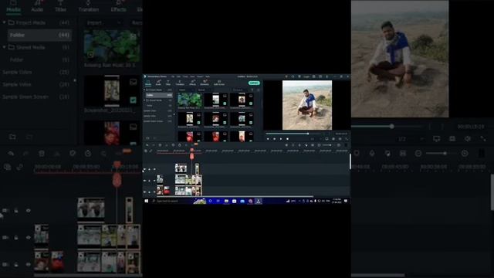Toggle the auto ripple link icon, center timeline
This screenshot has height=278, width=494.
click(x=151, y=151)
